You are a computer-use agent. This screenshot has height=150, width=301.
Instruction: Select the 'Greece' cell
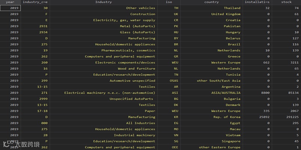tap(212, 56)
